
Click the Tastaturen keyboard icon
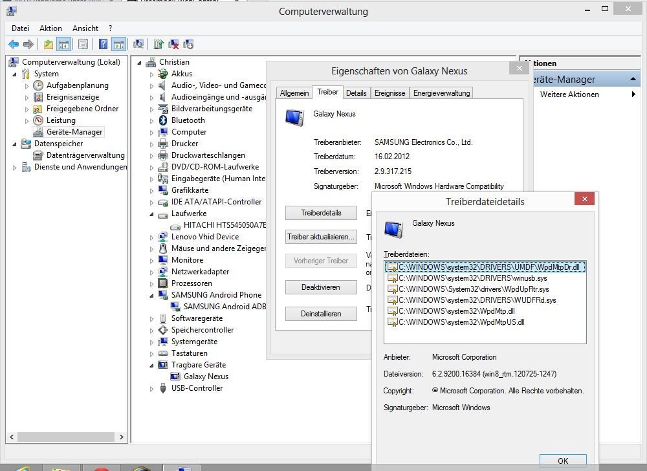[163, 353]
